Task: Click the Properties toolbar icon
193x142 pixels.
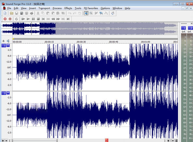Action: coord(31,13)
